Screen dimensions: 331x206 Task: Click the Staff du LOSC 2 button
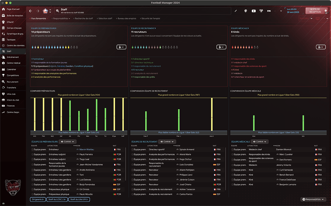(x=57, y=199)
